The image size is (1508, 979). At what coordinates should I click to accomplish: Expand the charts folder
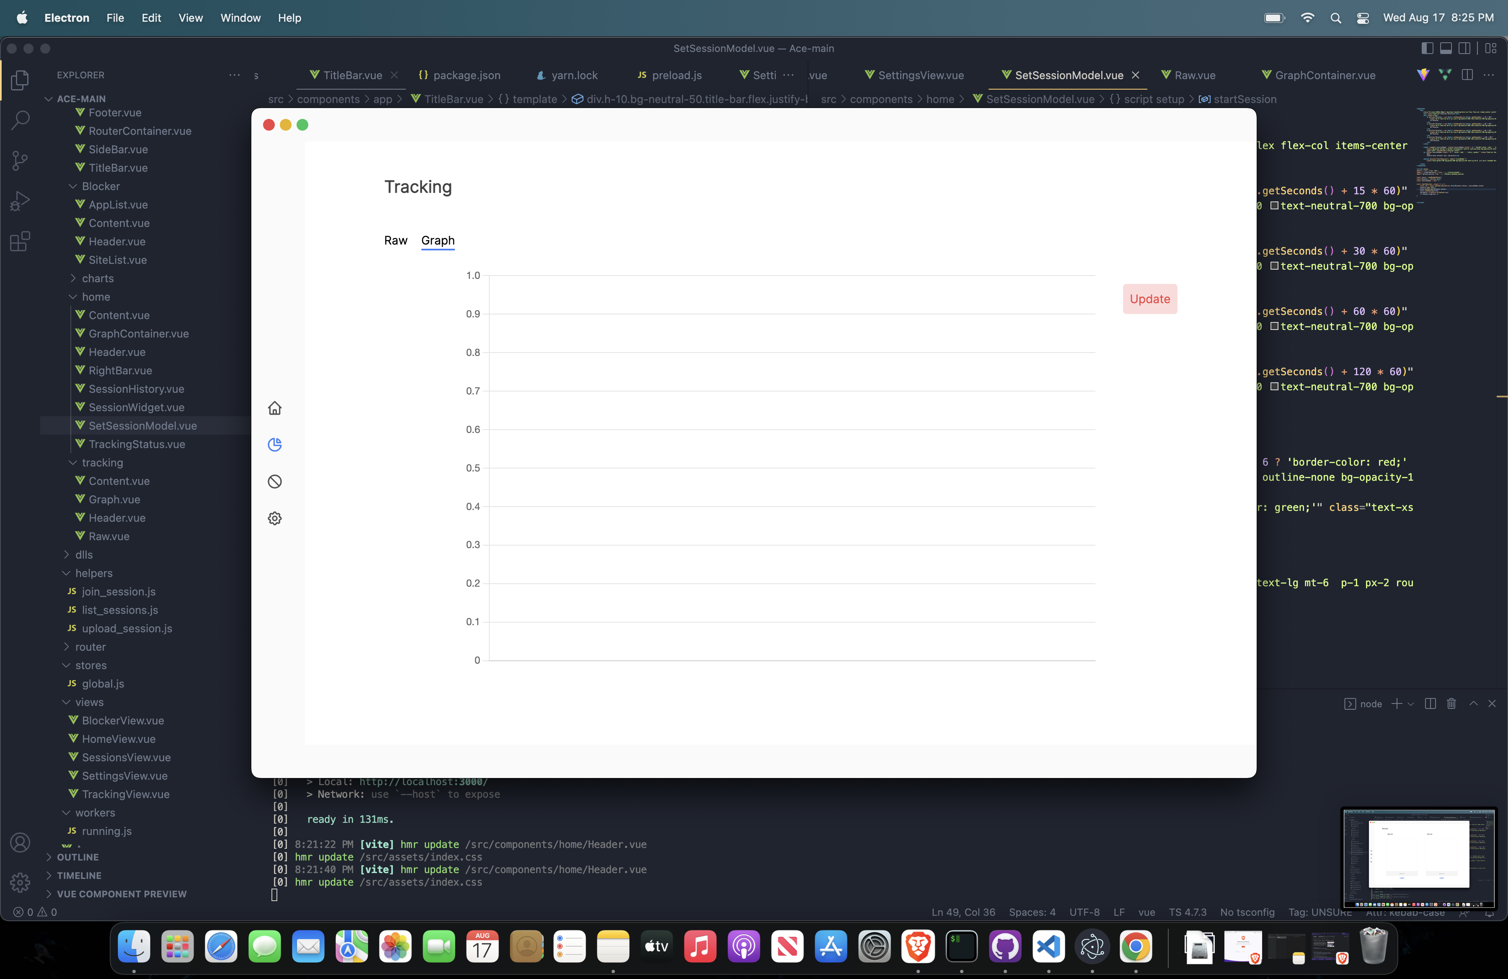[x=98, y=278]
